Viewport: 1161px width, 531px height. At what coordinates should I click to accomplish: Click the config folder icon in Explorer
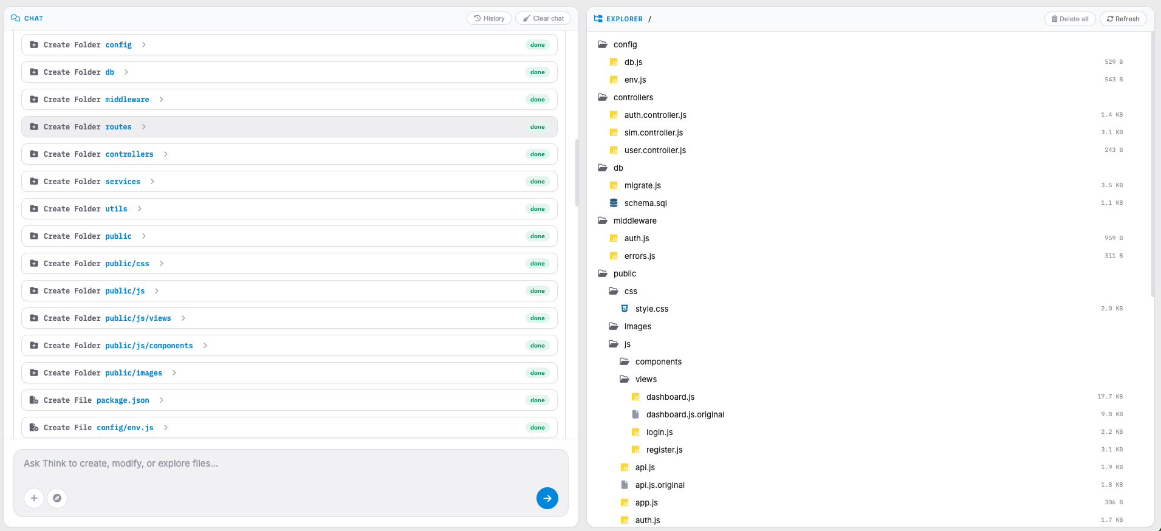[603, 44]
